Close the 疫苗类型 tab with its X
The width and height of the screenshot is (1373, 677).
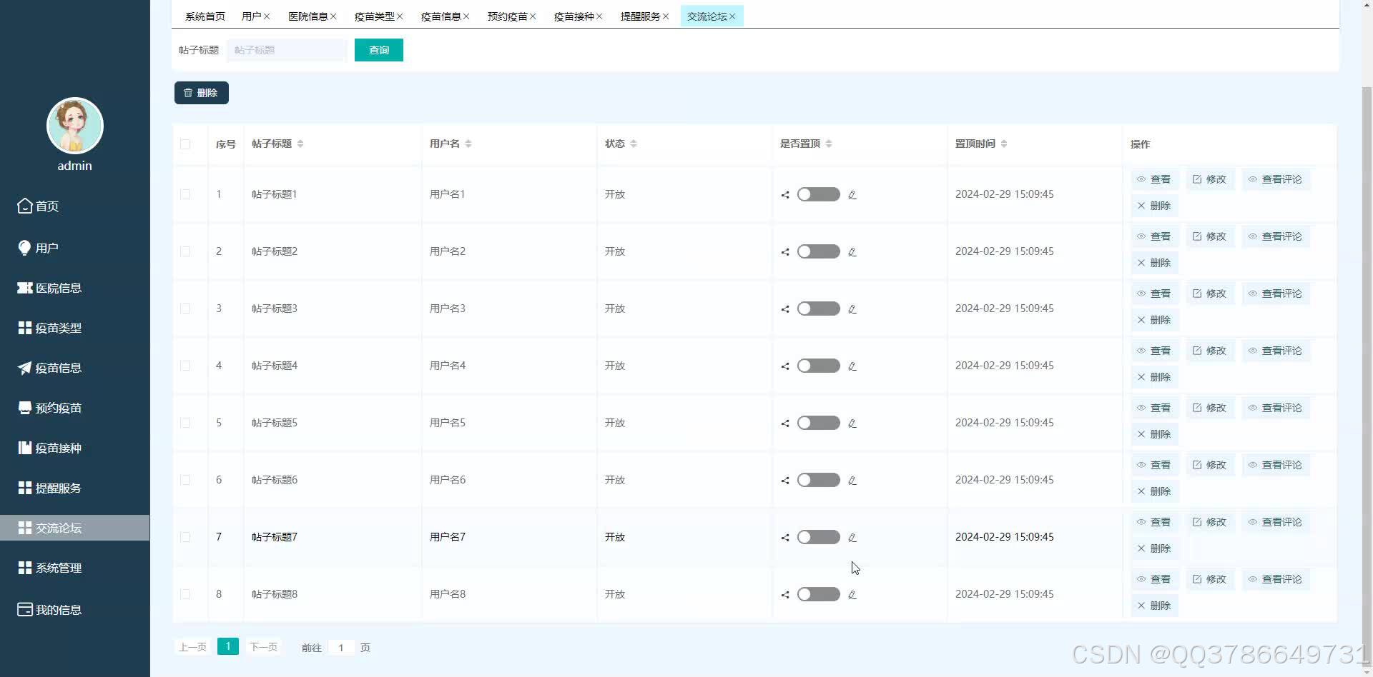pos(400,16)
